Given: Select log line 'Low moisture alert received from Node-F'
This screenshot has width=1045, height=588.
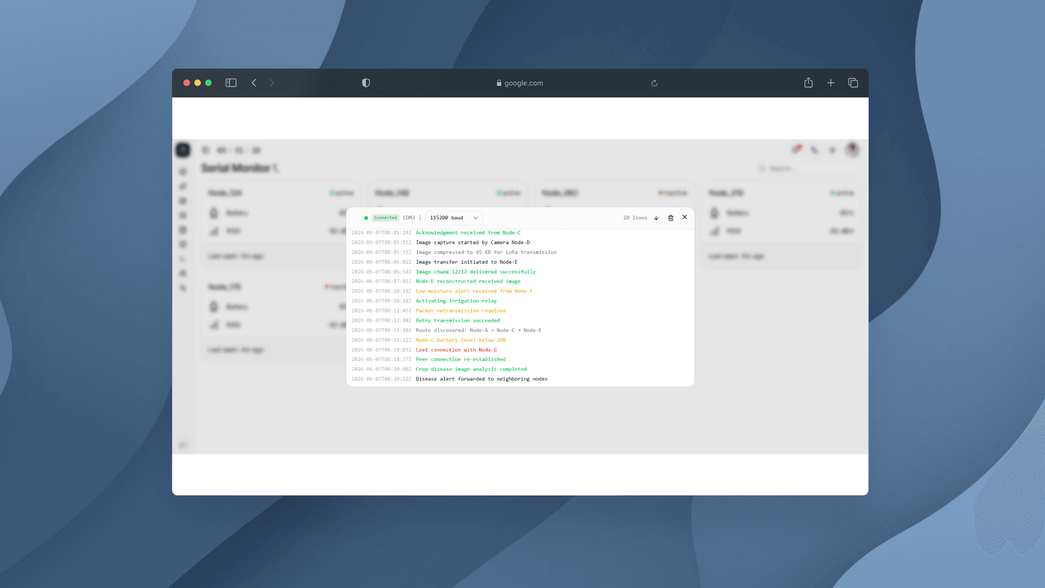Looking at the screenshot, I should 474,291.
